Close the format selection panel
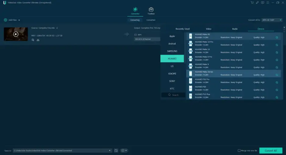Image resolution: width=286 pixels, height=155 pixels. pos(284,27)
